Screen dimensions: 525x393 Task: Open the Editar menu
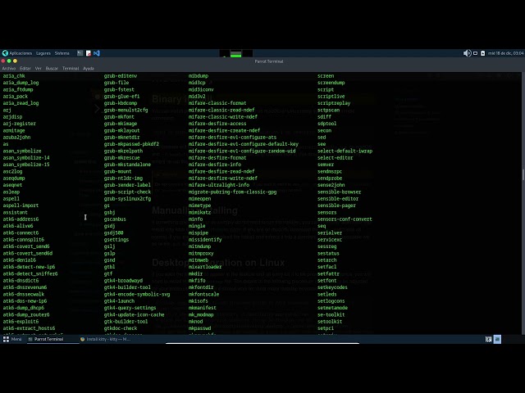coord(25,69)
